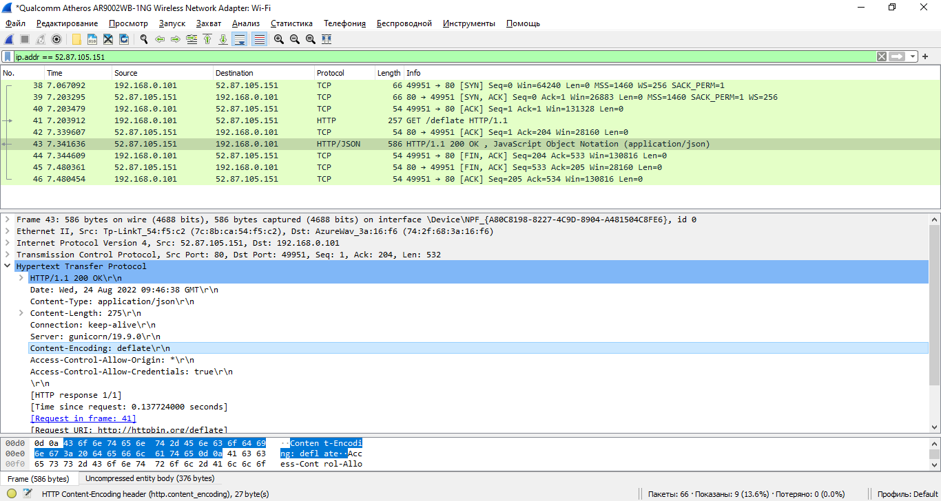Viewport: 941px width, 501px height.
Task: Find a packet using magnifier icon
Action: (144, 39)
